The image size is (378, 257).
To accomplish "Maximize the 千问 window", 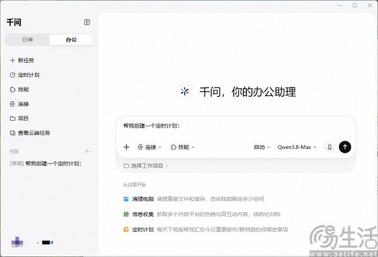I will tap(355, 5).
